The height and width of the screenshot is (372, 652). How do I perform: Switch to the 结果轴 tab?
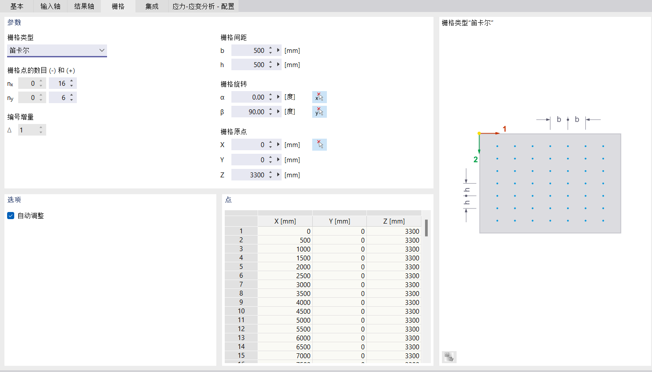[84, 6]
